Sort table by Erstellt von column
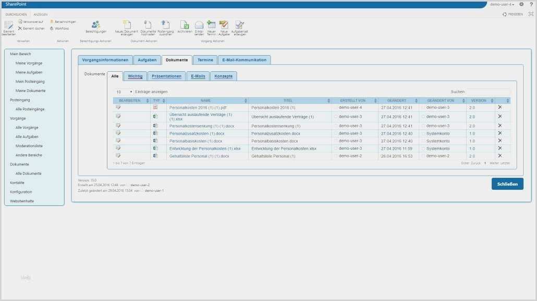This screenshot has width=537, height=301. 355,100
